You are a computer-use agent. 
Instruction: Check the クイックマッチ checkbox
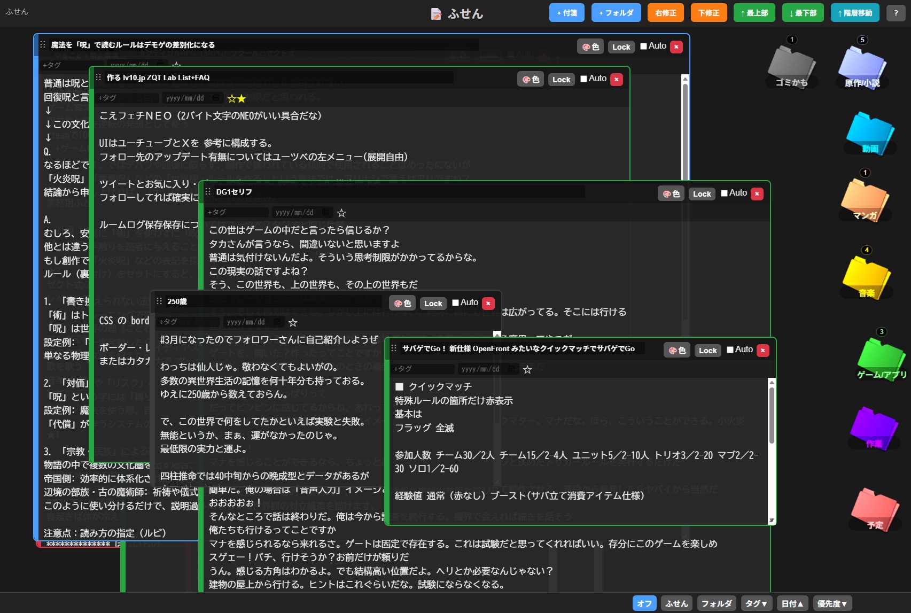click(x=399, y=386)
